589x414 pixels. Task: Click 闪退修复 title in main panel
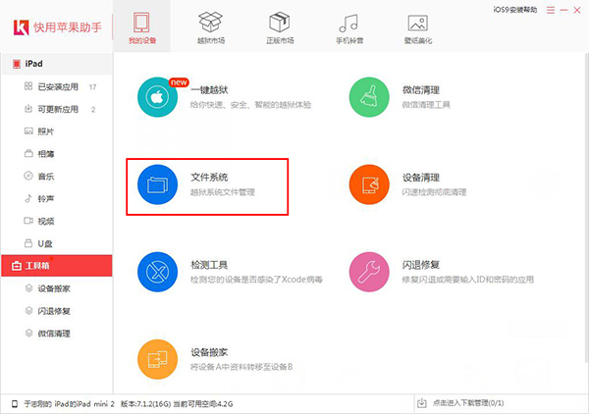tap(421, 265)
